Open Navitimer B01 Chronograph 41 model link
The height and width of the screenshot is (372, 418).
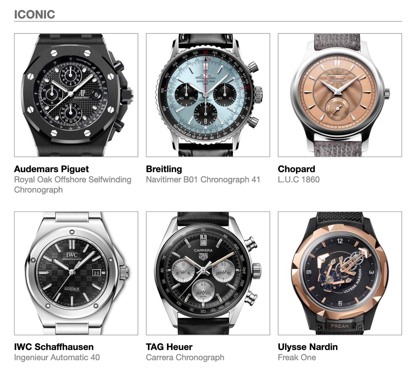tap(203, 180)
